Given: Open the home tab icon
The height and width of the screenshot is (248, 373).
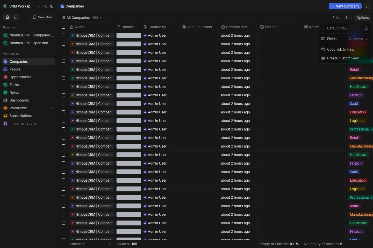Looking at the screenshot, I should [x=7, y=17].
